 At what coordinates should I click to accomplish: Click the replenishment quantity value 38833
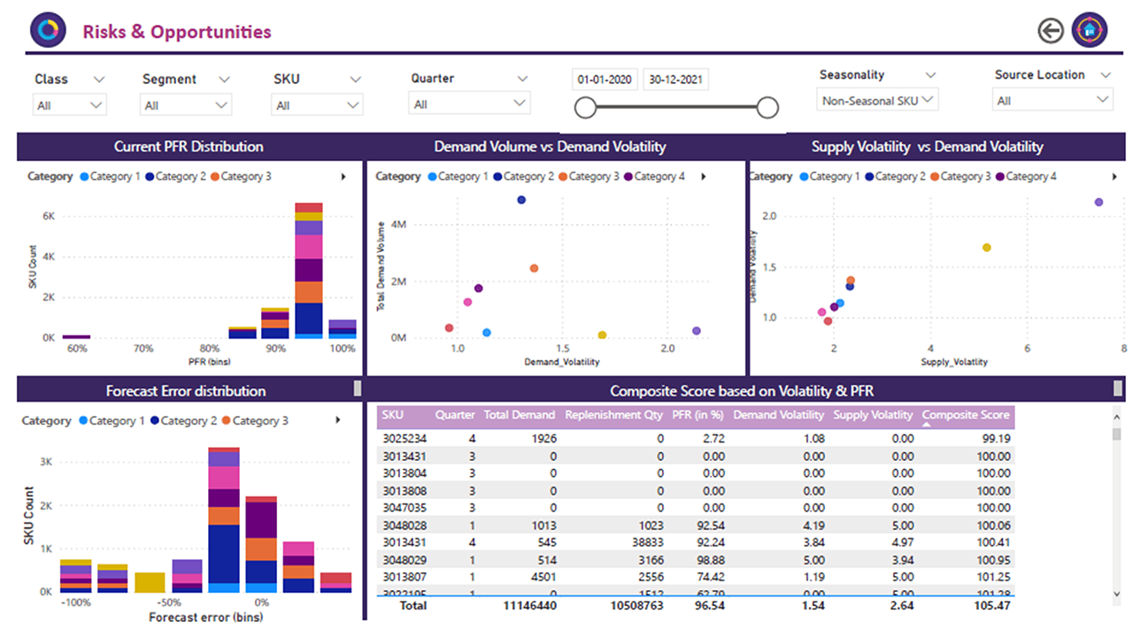click(646, 542)
